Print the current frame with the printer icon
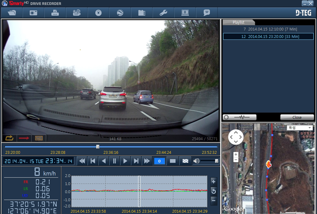Viewport: 317px width, 214px height. click(x=55, y=13)
